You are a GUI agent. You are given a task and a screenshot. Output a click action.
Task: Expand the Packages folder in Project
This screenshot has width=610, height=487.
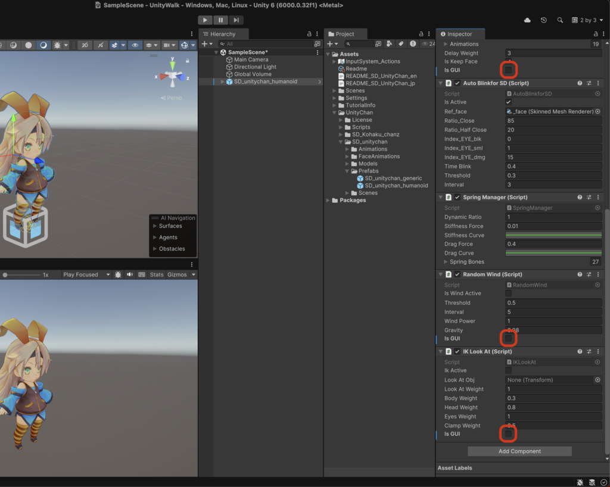[328, 200]
